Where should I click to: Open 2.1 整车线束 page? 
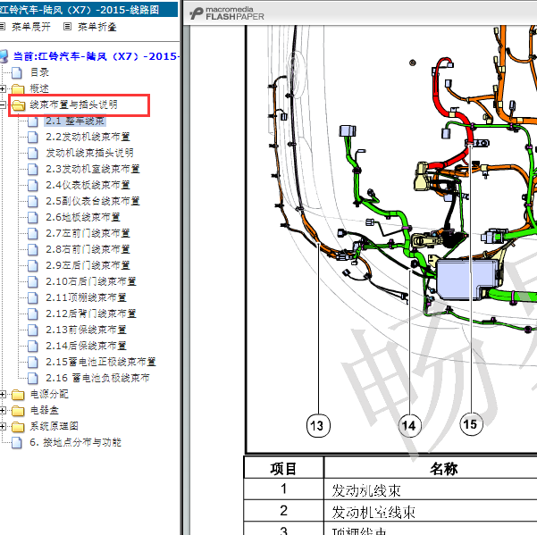75,121
